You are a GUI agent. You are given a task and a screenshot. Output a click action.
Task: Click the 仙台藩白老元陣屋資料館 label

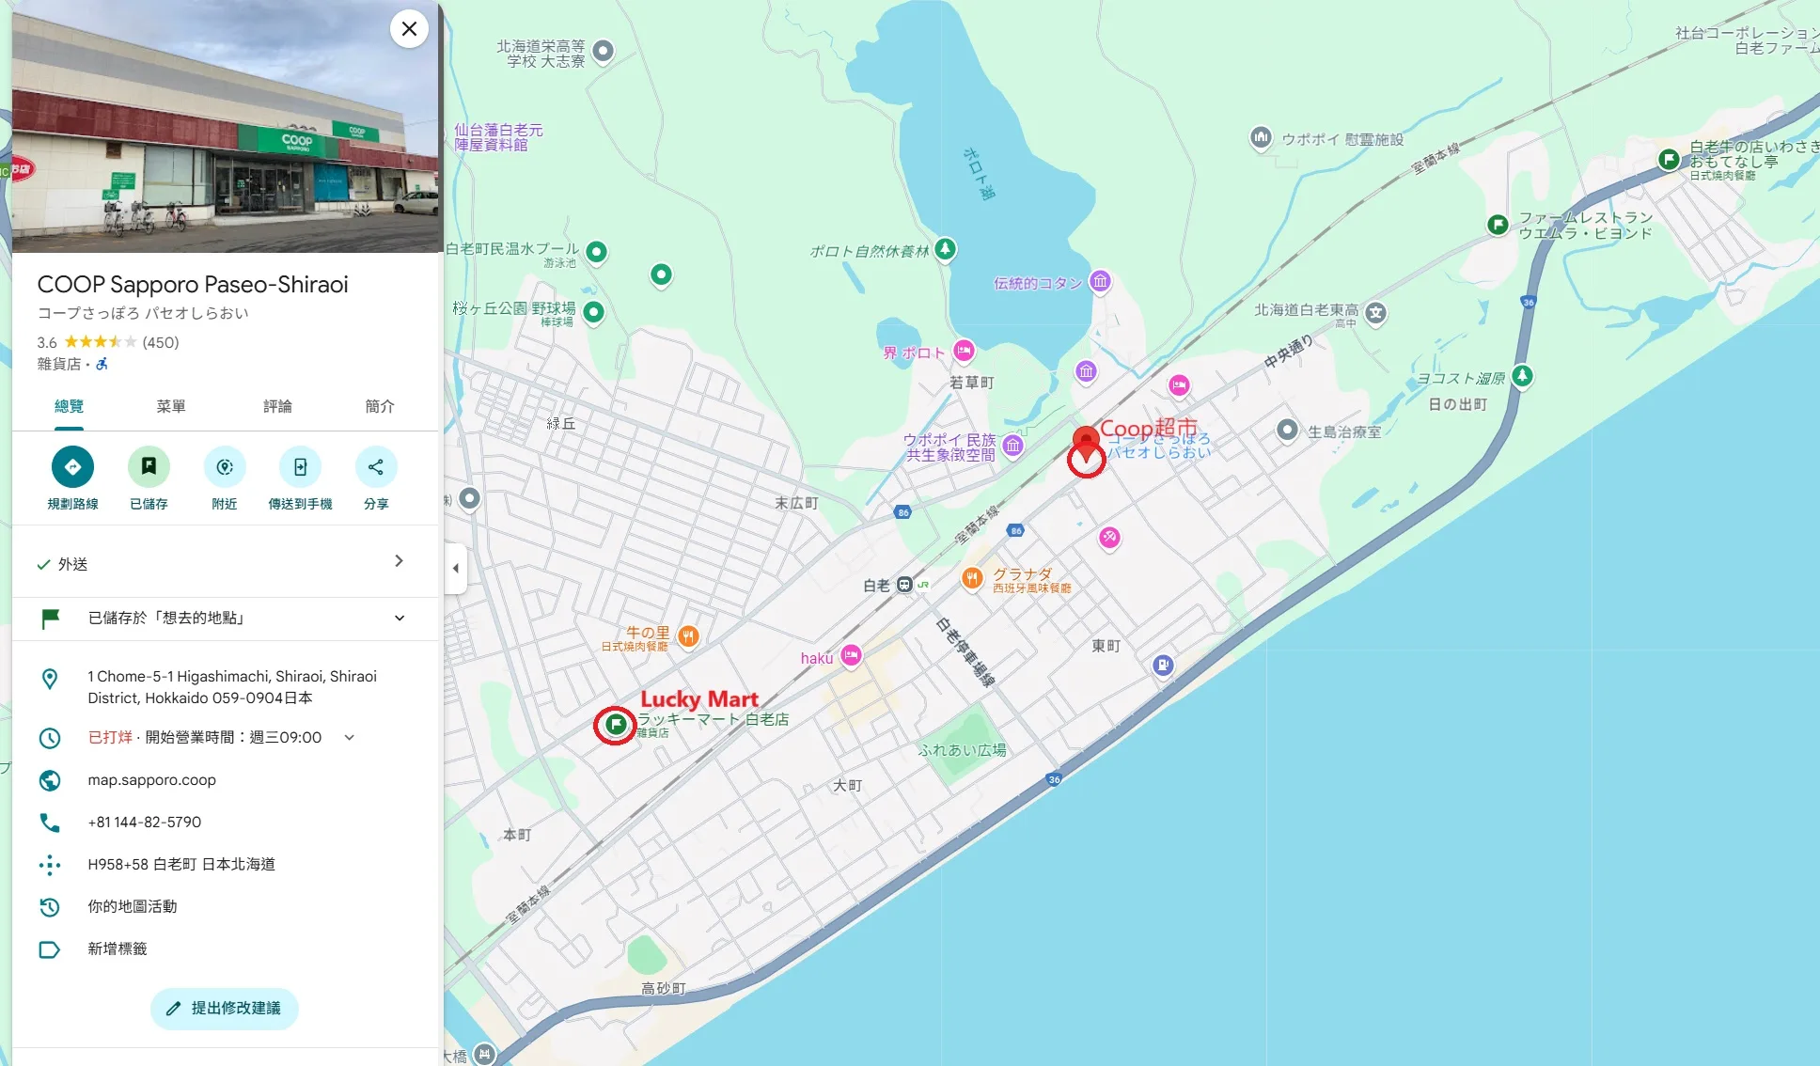[x=498, y=137]
